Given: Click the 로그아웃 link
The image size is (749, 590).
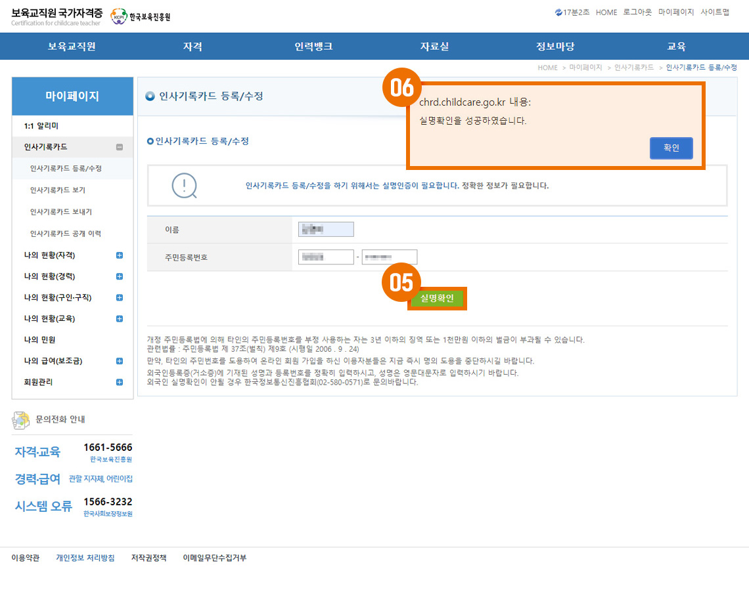Looking at the screenshot, I should [x=637, y=12].
